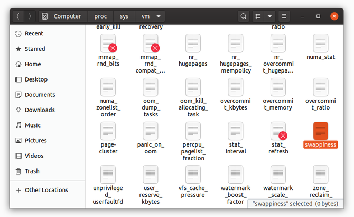Select the numa_stat file icon
Viewport: 354px width, 217px height.
pos(321,43)
